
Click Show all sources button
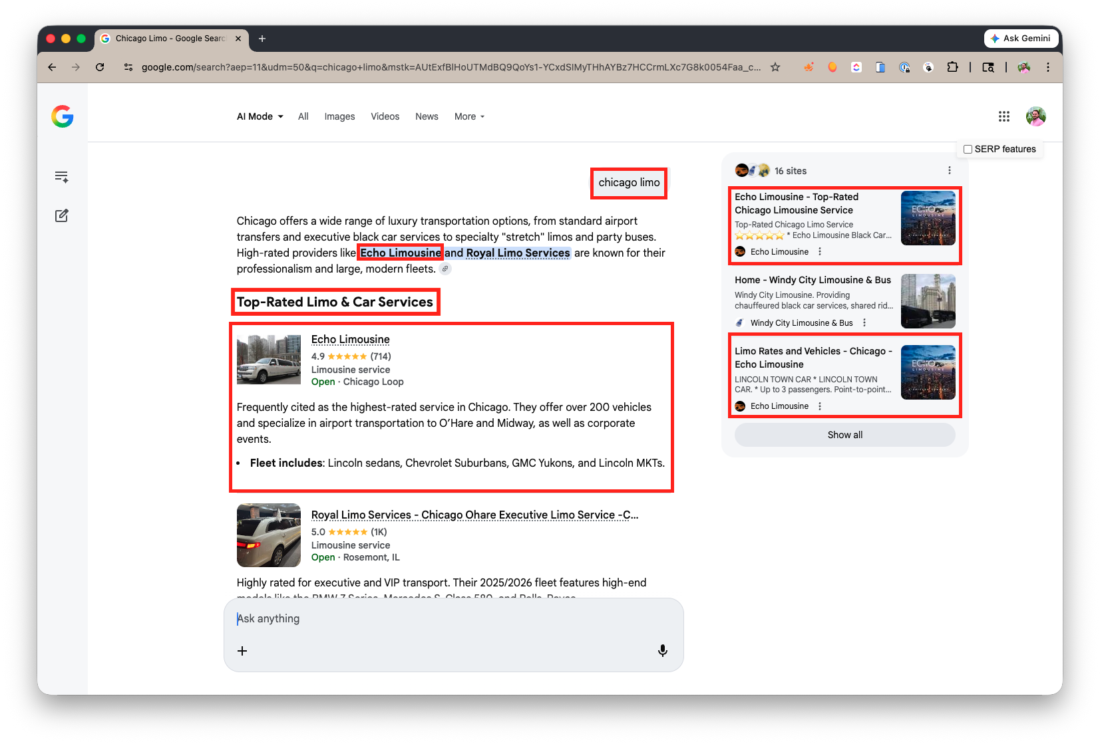point(844,435)
